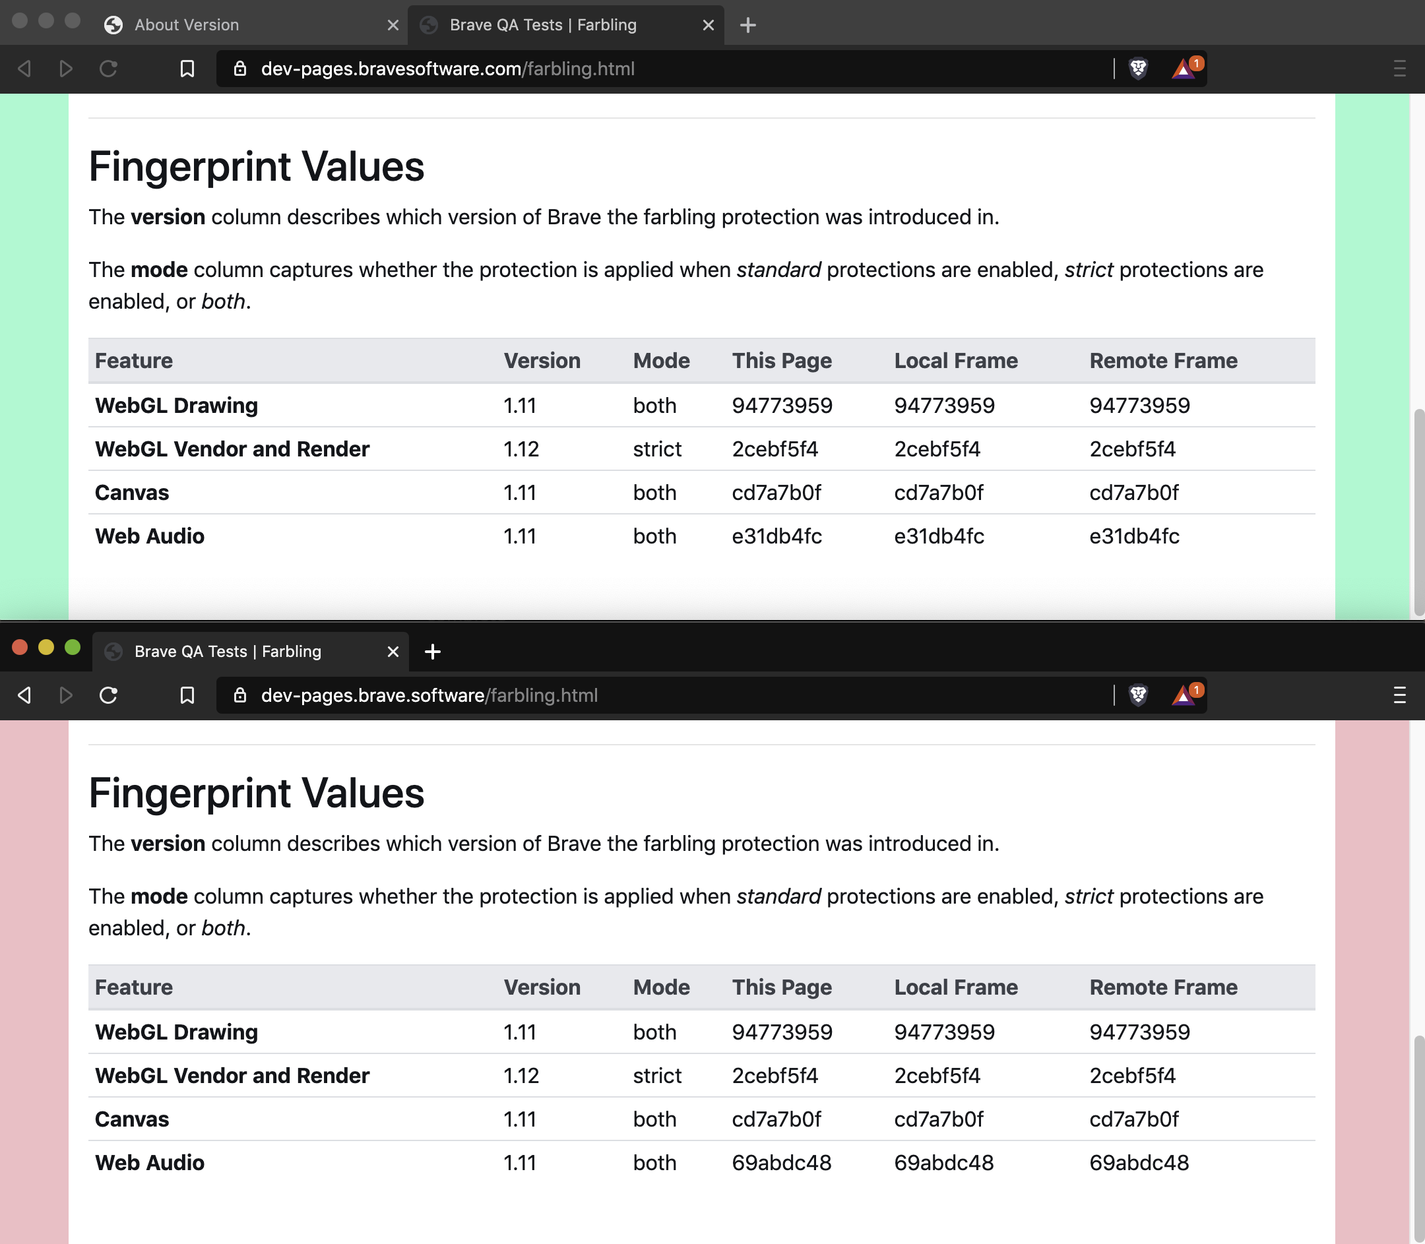This screenshot has height=1244, width=1425.
Task: Click WebGL Drawing This Page 94773959, bottom window
Action: [x=782, y=1032]
